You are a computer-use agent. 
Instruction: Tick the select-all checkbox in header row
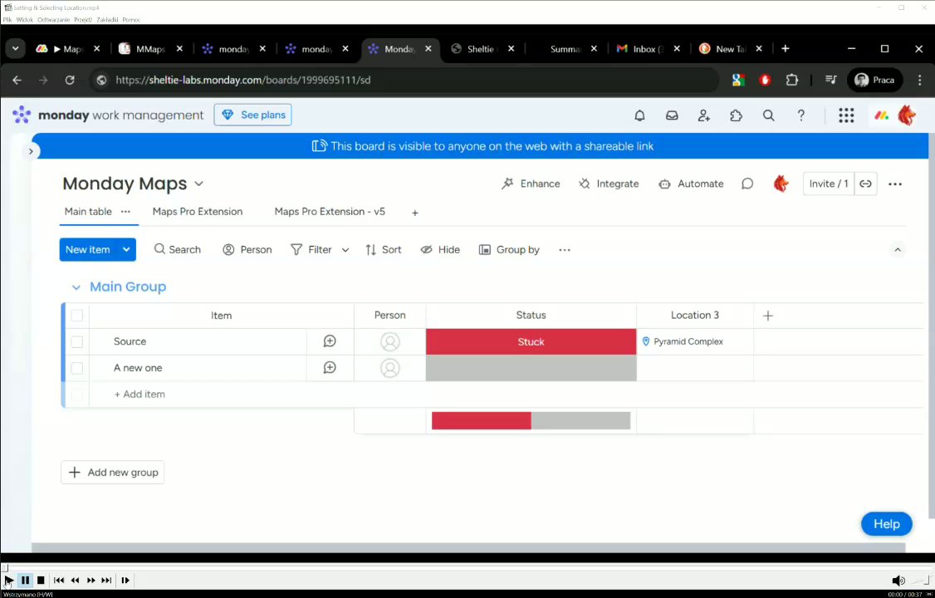pos(77,316)
